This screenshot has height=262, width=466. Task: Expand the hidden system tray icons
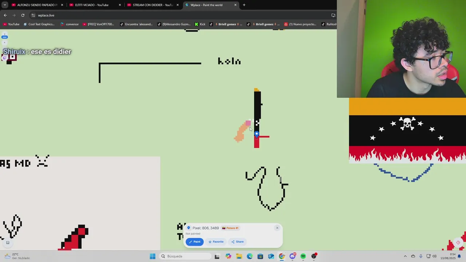coord(405,256)
